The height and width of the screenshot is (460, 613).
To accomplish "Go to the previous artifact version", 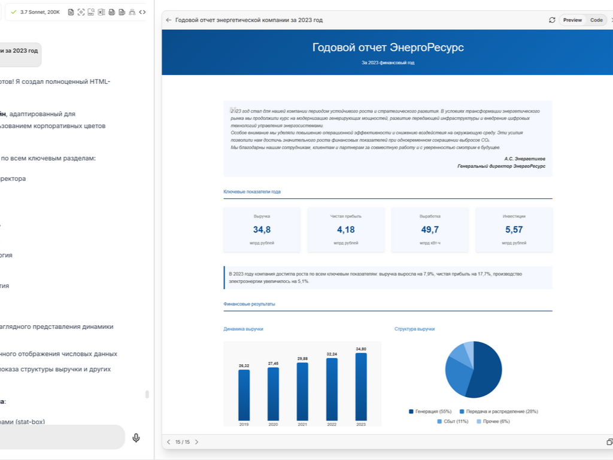I will [x=168, y=442].
